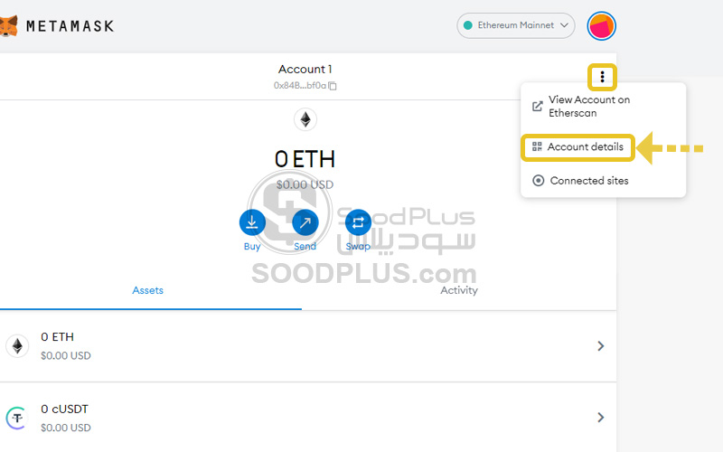The height and width of the screenshot is (452, 723).
Task: Open the 0 cUSDT asset row
Action: 308,418
